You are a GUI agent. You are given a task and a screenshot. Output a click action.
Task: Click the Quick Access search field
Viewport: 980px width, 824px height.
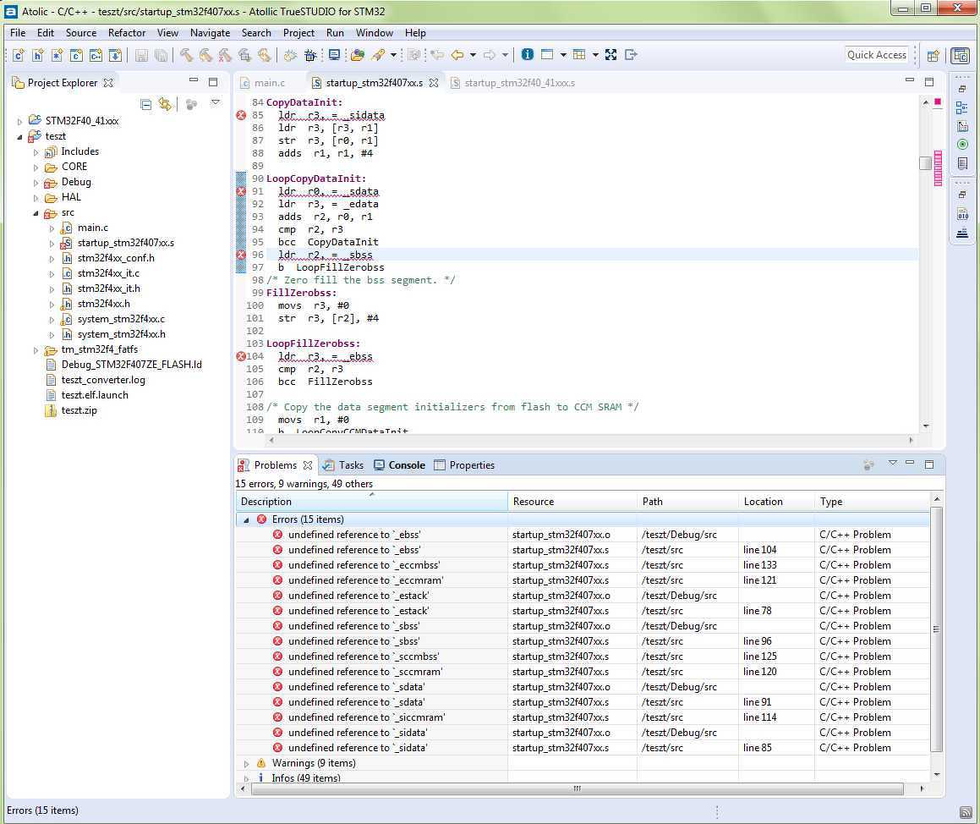click(x=876, y=55)
